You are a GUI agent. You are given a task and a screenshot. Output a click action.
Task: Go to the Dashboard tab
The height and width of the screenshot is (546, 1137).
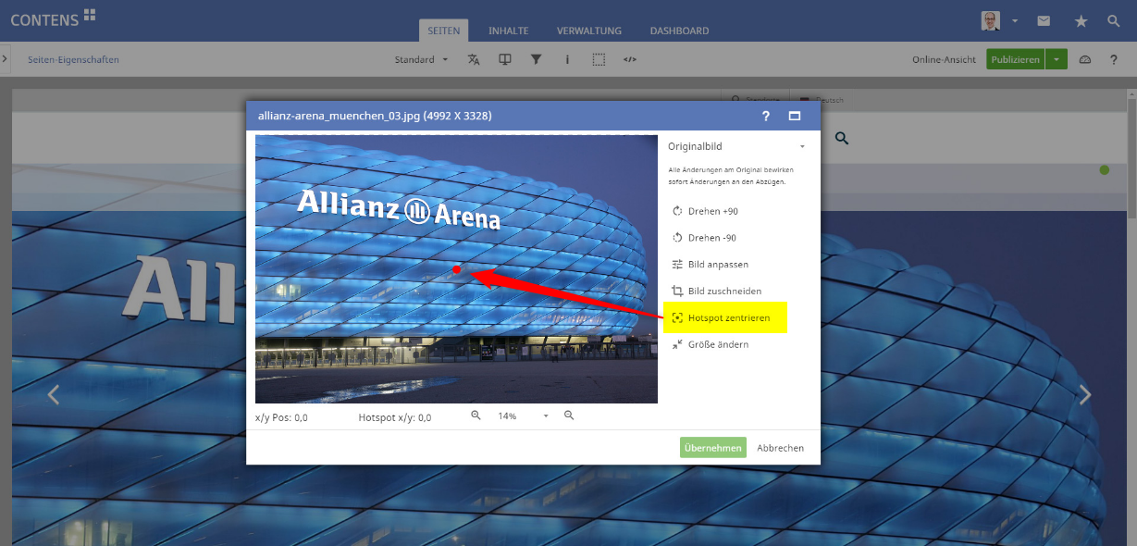679,31
